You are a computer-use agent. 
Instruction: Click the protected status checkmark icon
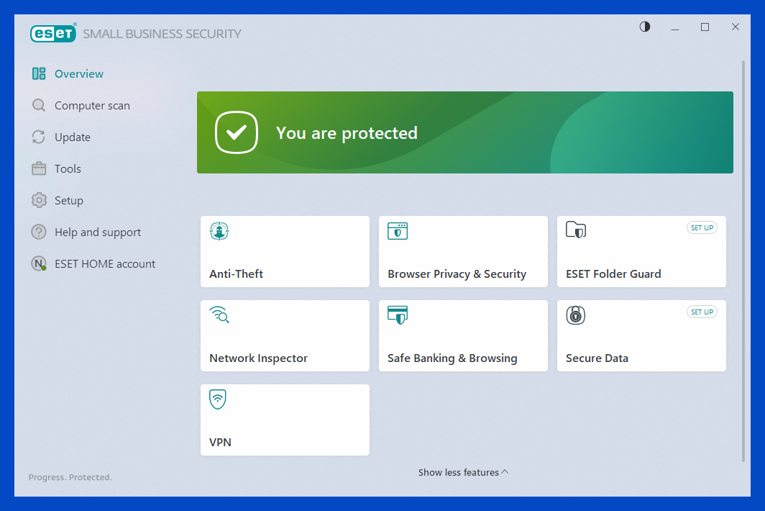pos(236,132)
